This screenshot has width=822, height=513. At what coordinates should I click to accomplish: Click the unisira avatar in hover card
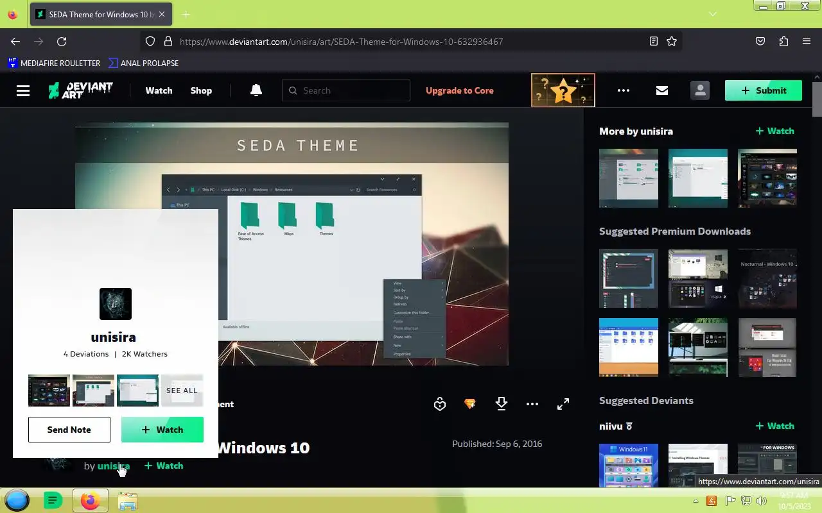click(x=116, y=304)
